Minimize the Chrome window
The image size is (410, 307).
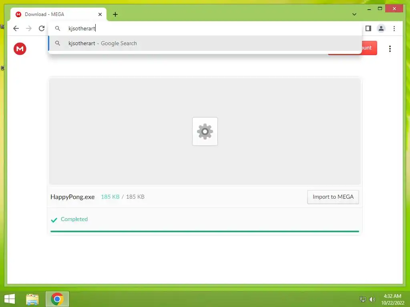tap(369, 9)
